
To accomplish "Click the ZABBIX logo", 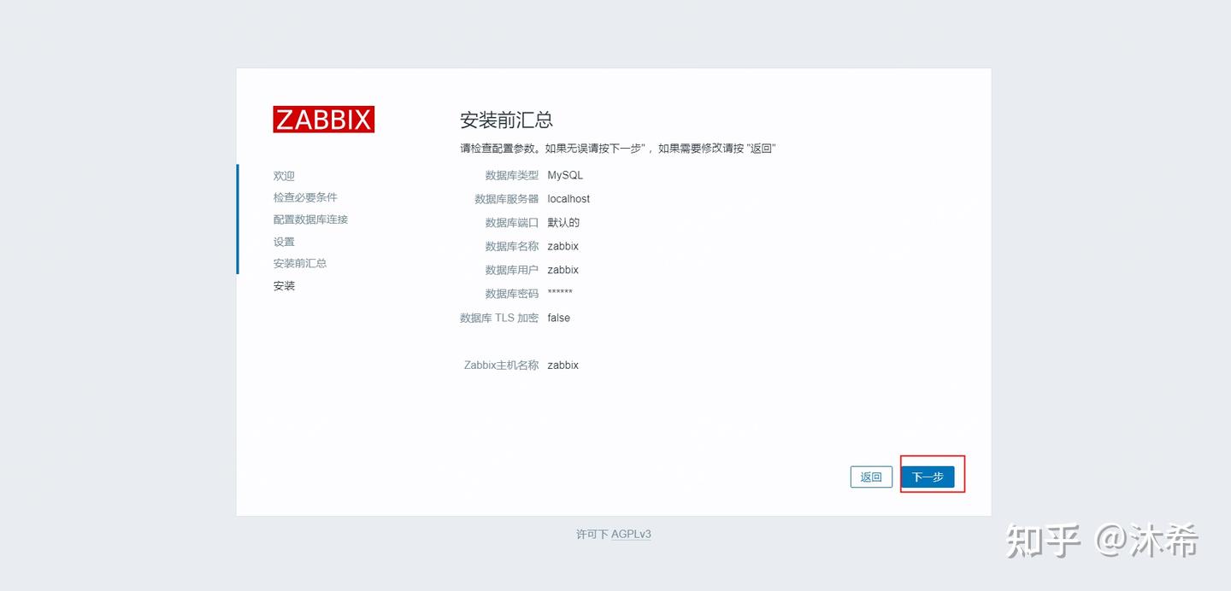I will (323, 119).
